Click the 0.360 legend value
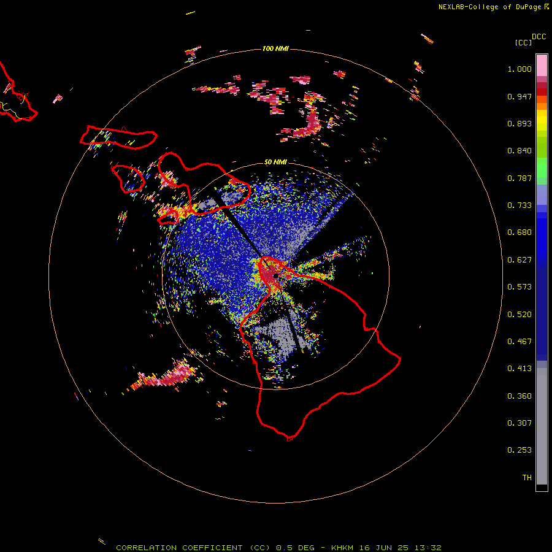This screenshot has height=552, width=552. 519,396
